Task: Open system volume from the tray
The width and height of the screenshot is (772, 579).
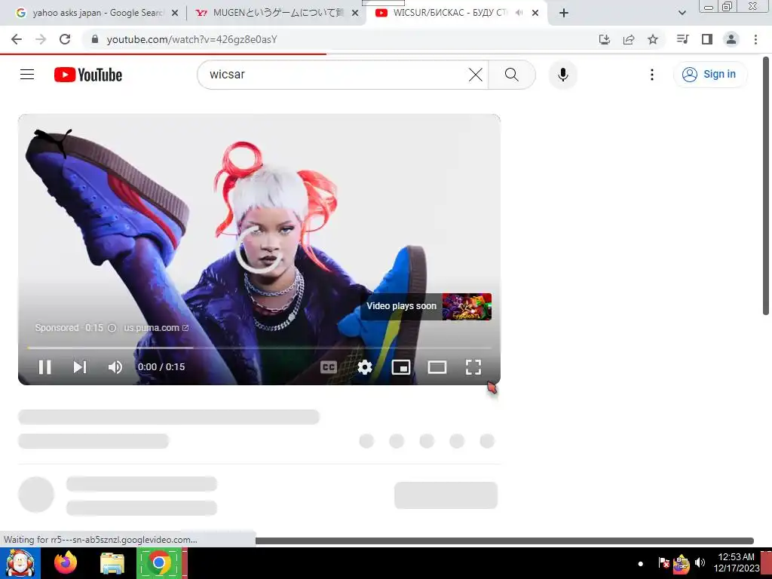Action: click(x=700, y=562)
